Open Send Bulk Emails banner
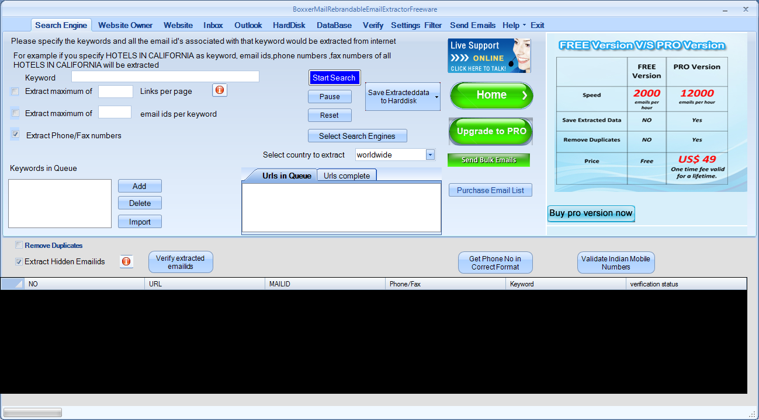The image size is (759, 420). click(488, 160)
